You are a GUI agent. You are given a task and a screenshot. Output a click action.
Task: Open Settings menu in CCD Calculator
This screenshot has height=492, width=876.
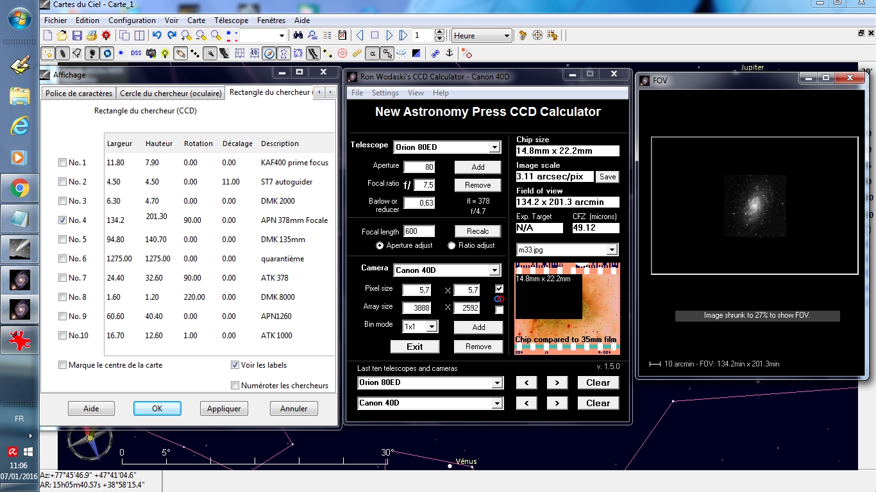click(385, 93)
